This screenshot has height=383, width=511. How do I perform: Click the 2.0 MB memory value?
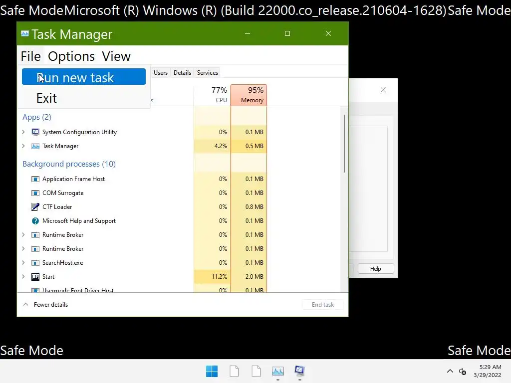254,276
